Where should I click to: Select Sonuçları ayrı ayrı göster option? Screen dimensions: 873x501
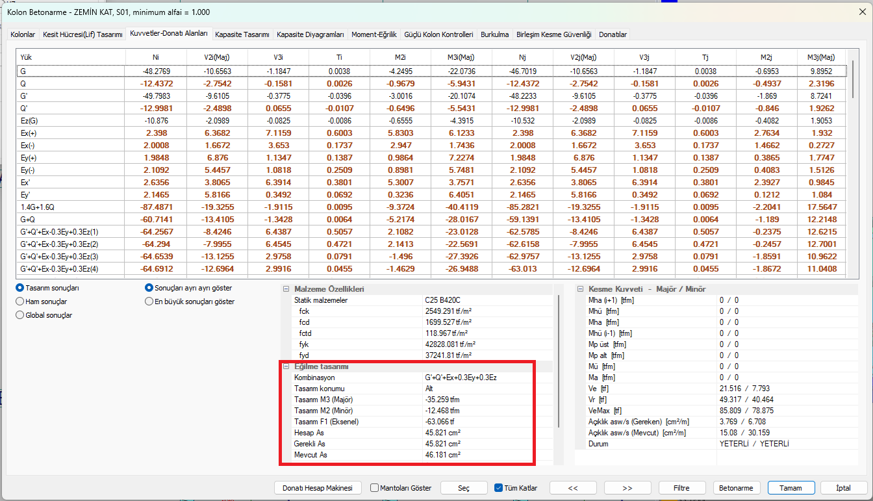click(149, 287)
